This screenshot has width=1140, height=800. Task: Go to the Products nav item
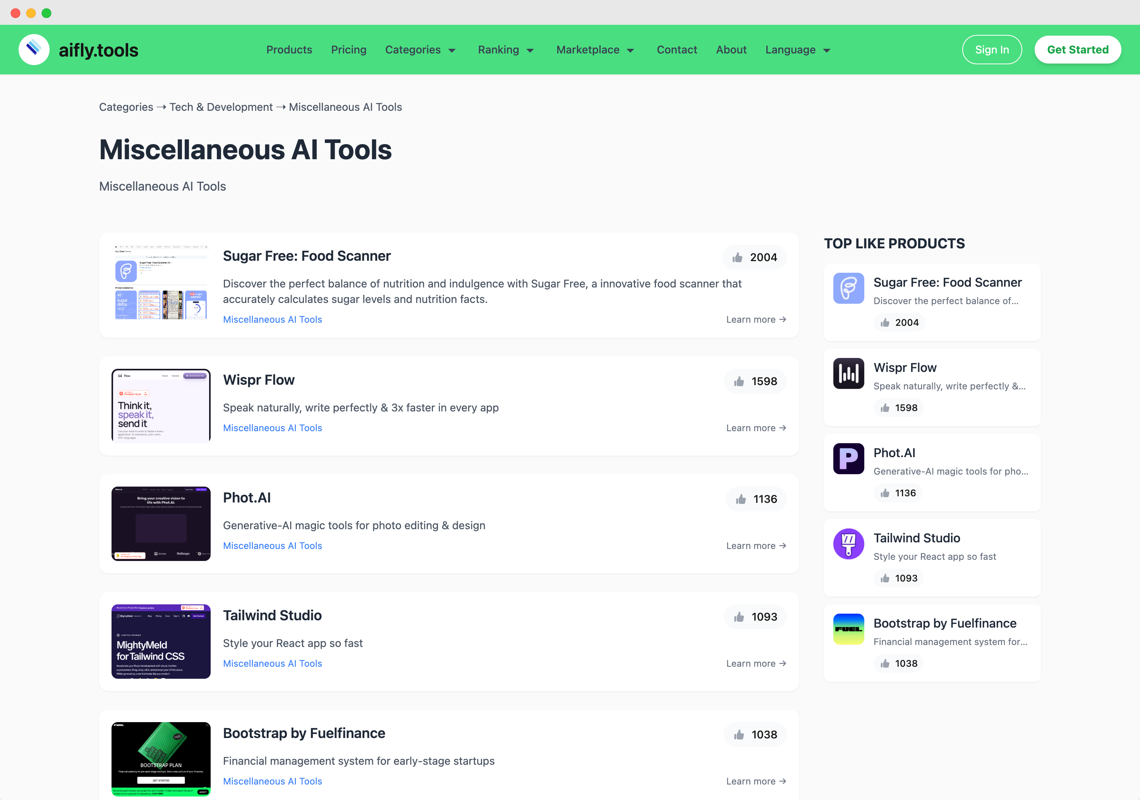[x=289, y=50]
